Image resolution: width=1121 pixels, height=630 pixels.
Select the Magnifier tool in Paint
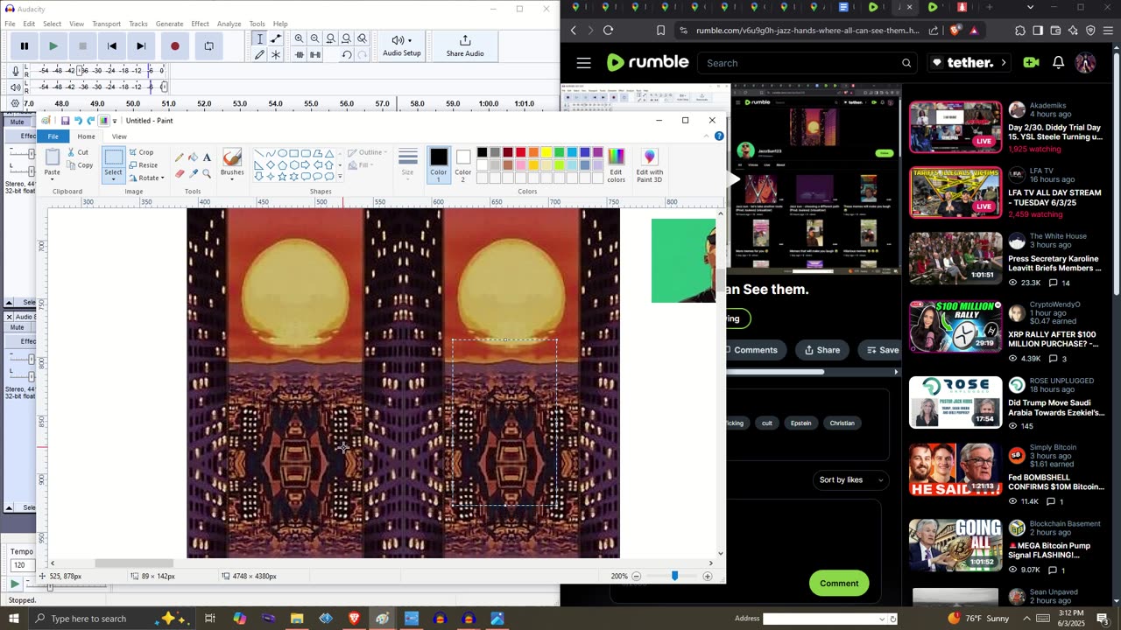click(207, 173)
